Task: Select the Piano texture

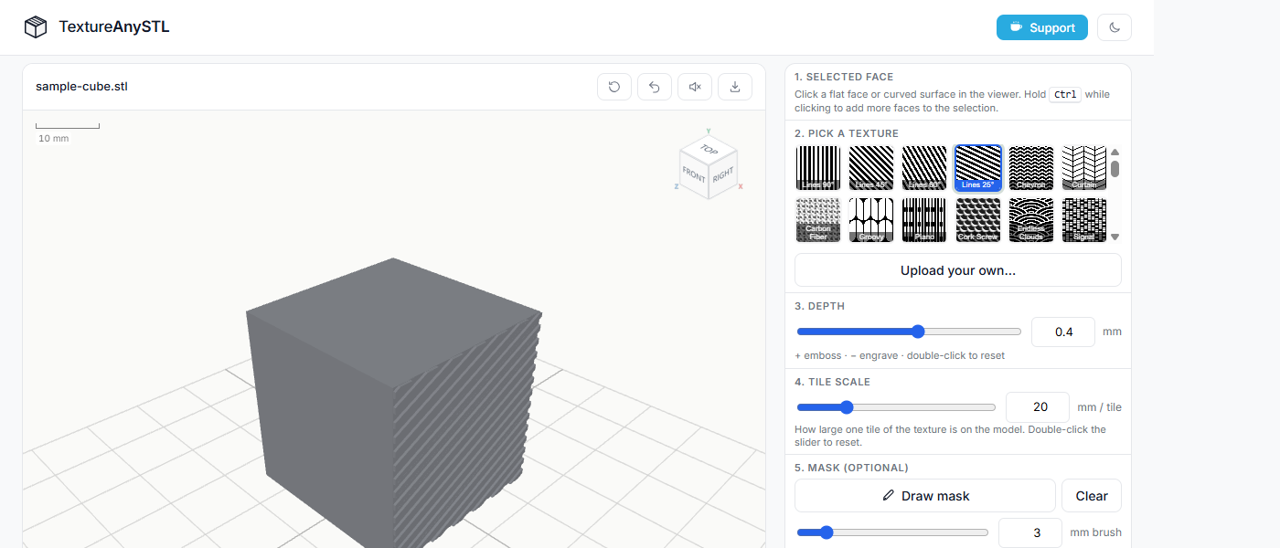Action: 924,220
